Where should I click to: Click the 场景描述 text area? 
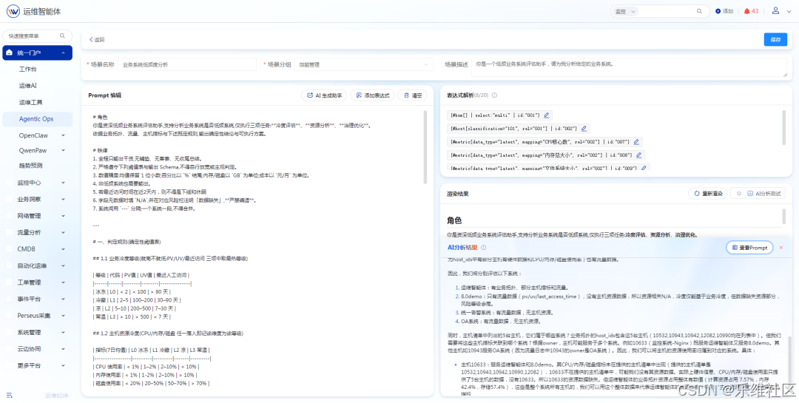pos(630,67)
